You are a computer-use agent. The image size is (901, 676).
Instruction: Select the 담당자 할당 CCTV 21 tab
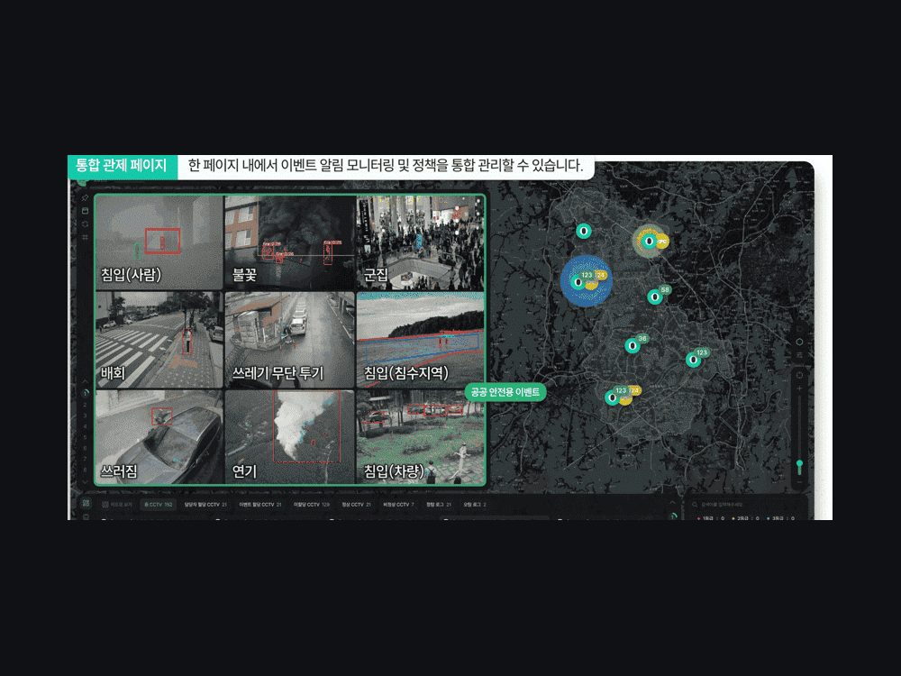point(205,505)
